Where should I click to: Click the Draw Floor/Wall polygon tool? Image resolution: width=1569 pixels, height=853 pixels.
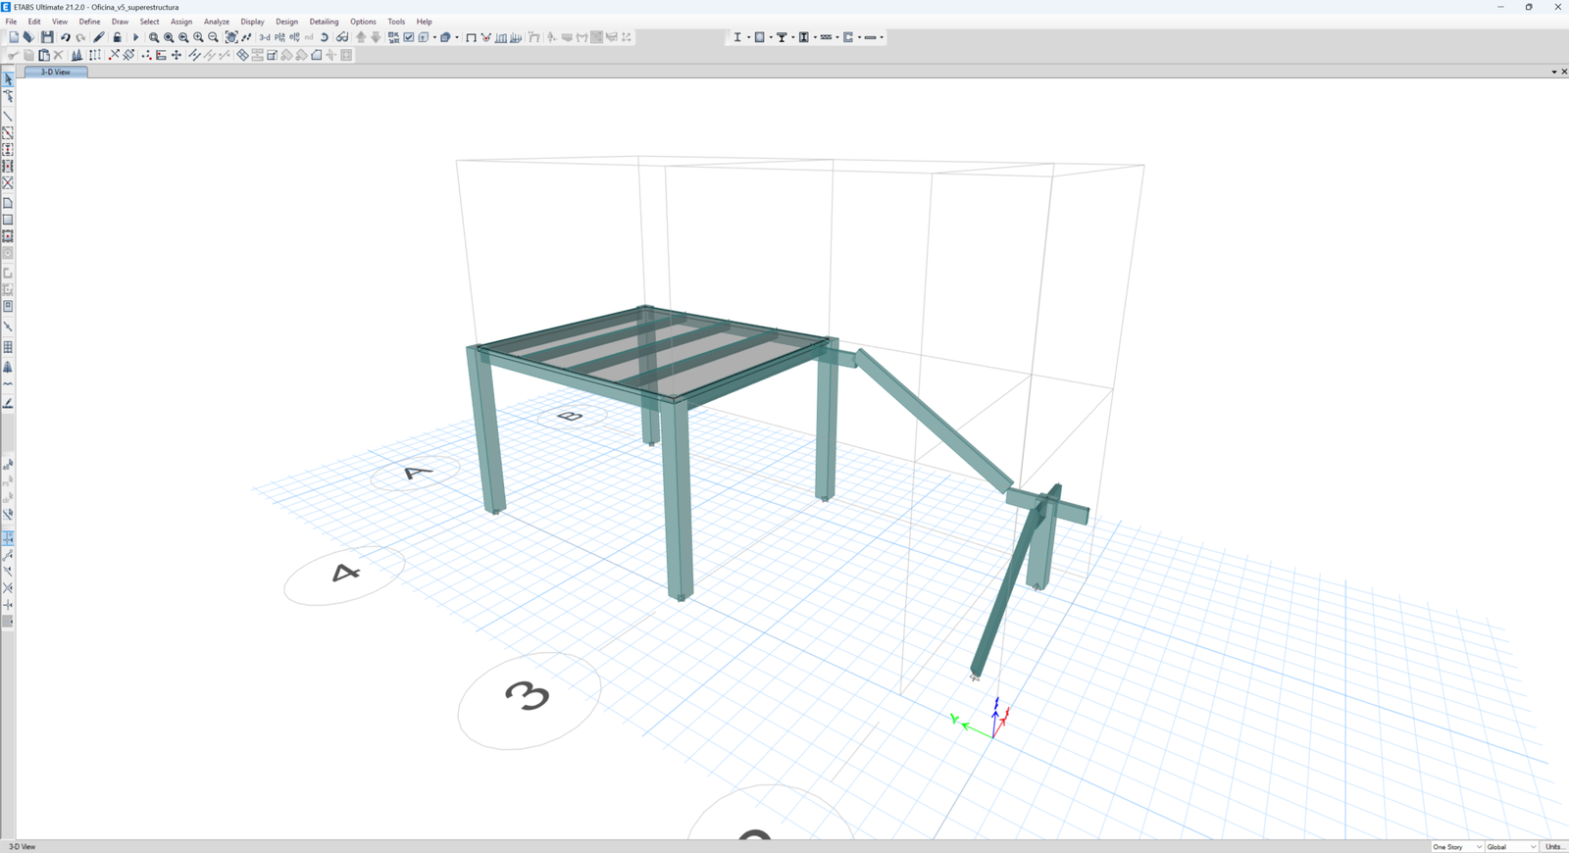(x=8, y=203)
